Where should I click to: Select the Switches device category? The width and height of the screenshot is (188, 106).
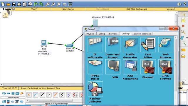pos(9,93)
